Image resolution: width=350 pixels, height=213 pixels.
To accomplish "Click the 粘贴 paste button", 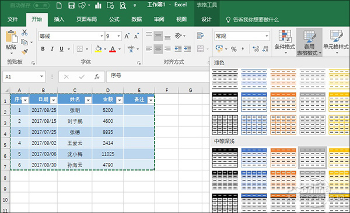I will [x=11, y=42].
